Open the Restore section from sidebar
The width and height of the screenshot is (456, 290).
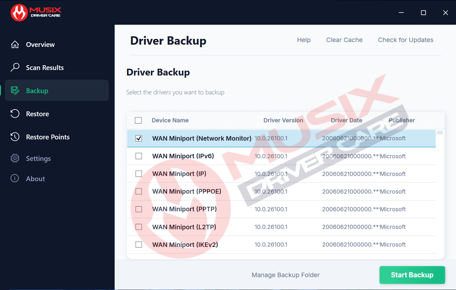(38, 114)
